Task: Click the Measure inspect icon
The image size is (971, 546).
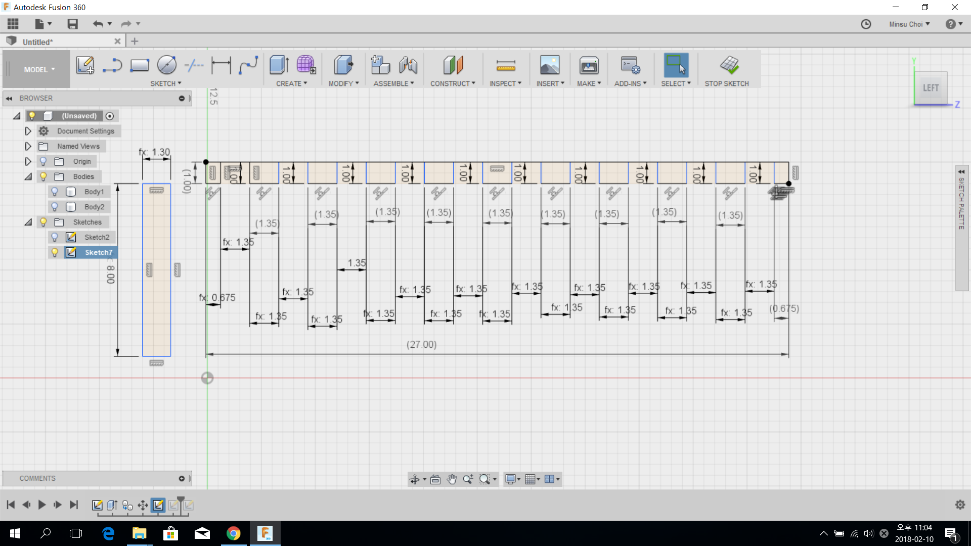Action: (506, 65)
